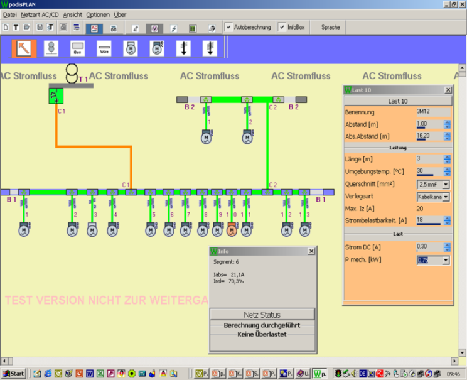Screen dimensions: 467x380
Task: Click the orange motor load 10
Action: pos(232,229)
